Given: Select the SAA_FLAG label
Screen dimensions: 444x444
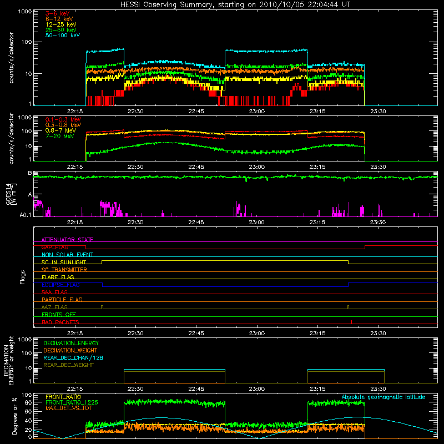Looking at the screenshot, I should (x=54, y=292).
